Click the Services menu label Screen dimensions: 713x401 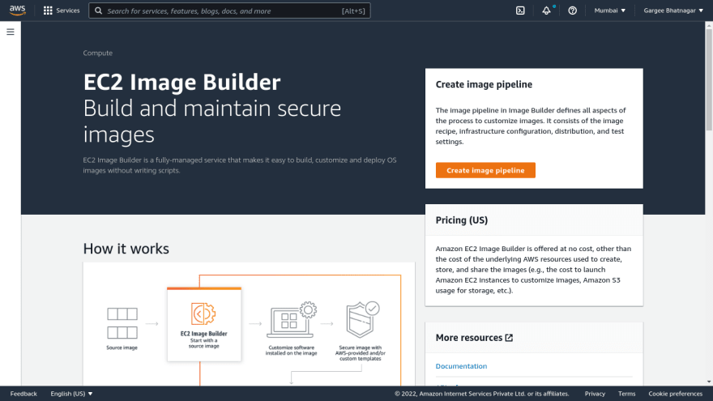tap(68, 11)
